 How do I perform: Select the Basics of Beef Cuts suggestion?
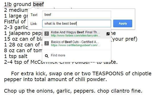point(77,43)
